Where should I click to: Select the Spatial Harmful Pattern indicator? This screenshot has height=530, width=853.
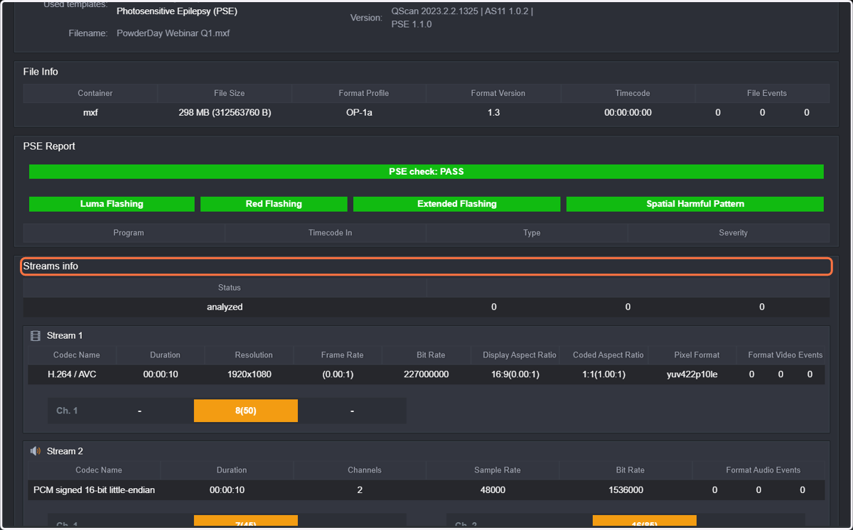(x=695, y=204)
